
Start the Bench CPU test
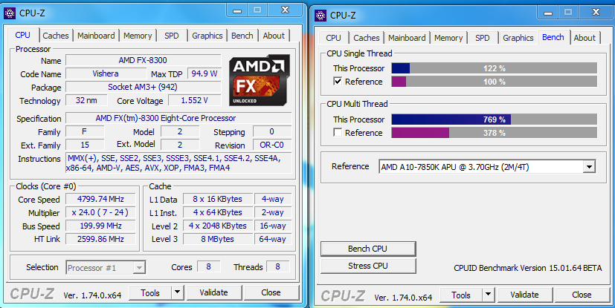tap(368, 249)
